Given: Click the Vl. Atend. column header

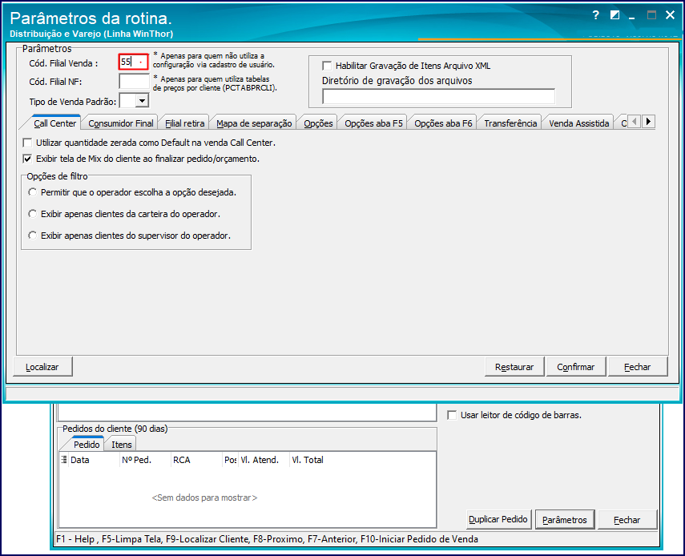Looking at the screenshot, I should pos(264,460).
